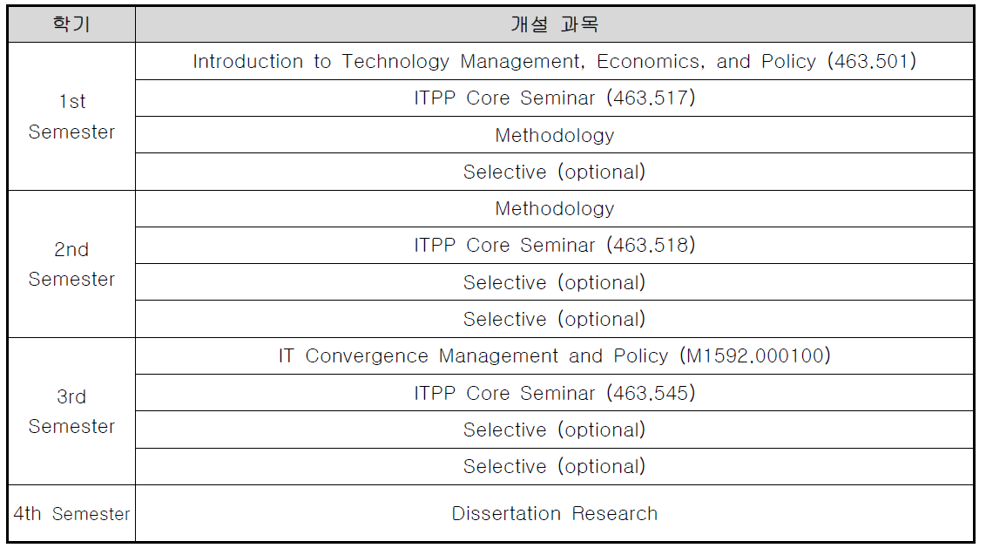Screen dimensions: 986x548
Task: Click IT Convergence Management and Policy cell
Action: coord(555,356)
